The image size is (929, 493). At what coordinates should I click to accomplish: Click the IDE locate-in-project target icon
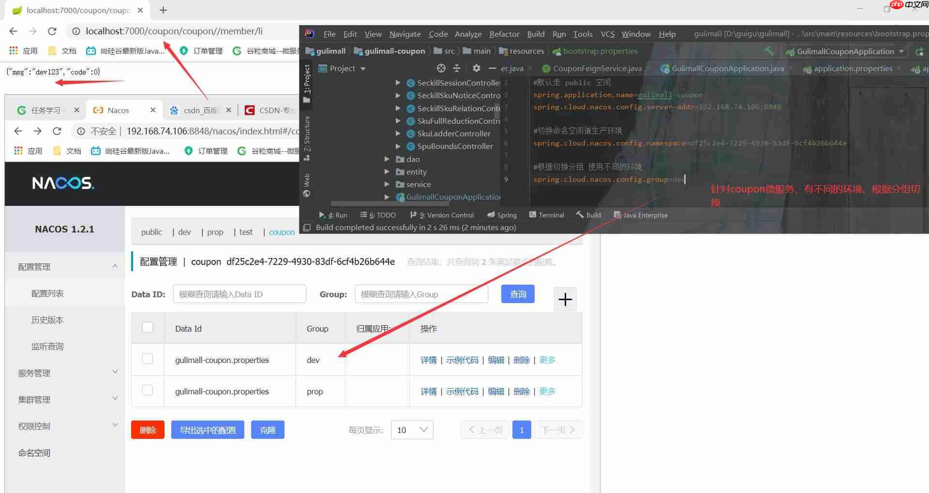tap(441, 68)
